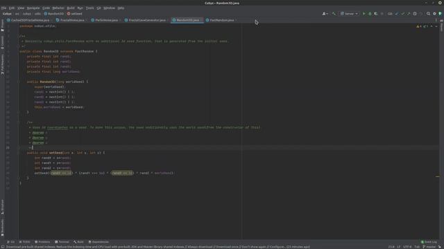Click the green shield plugin icon

click(x=440, y=14)
